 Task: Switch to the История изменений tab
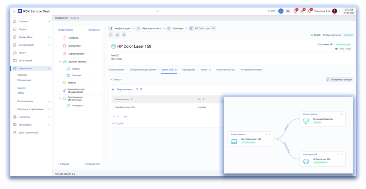tap(251, 70)
